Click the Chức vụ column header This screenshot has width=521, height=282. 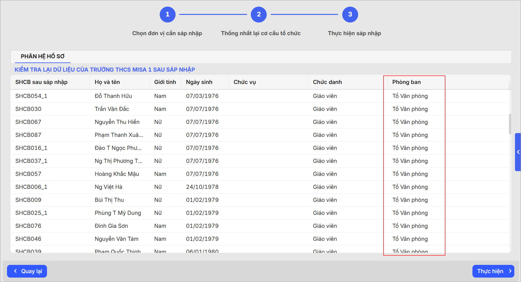[244, 82]
